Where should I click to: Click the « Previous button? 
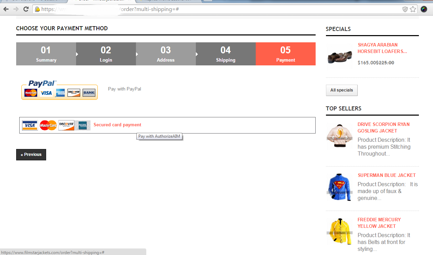31,155
